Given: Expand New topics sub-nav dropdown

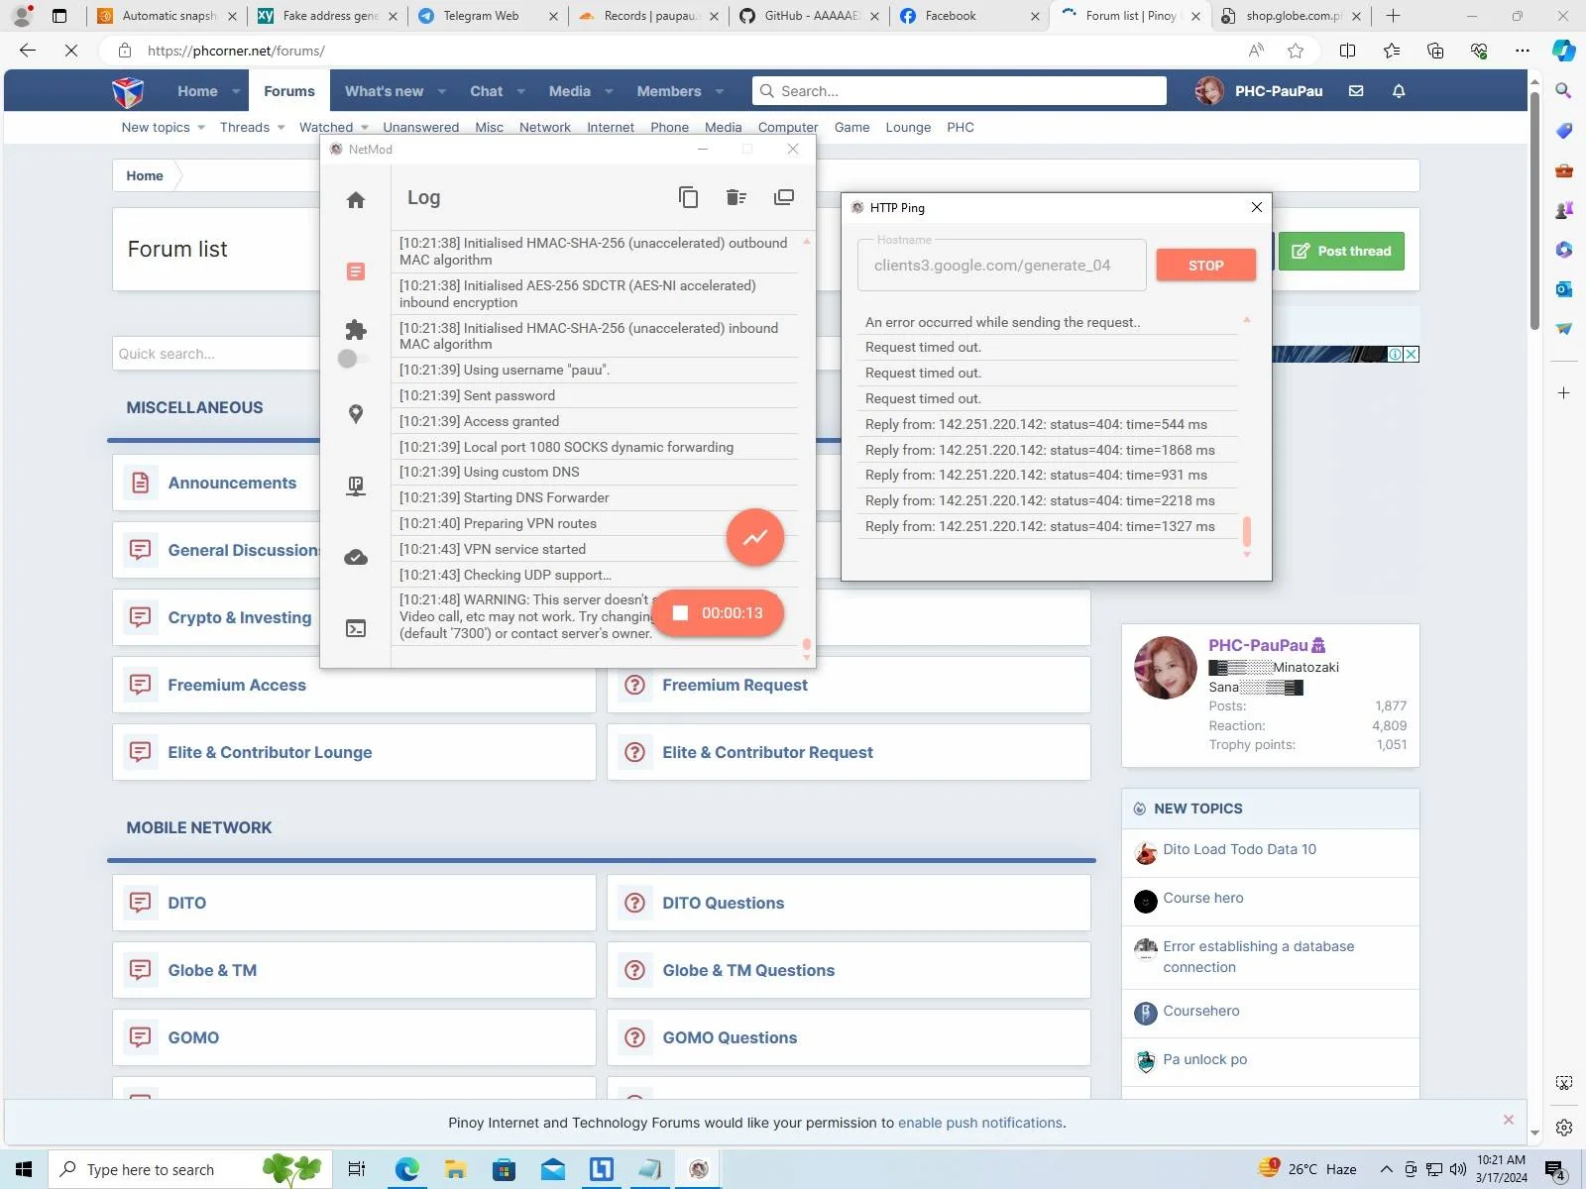Looking at the screenshot, I should pos(201,128).
